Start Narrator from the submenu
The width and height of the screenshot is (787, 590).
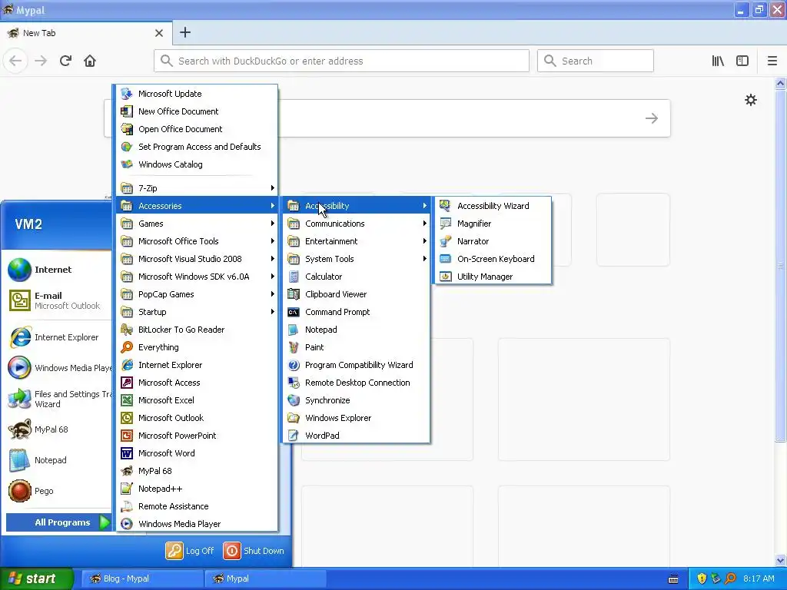[x=493, y=241]
